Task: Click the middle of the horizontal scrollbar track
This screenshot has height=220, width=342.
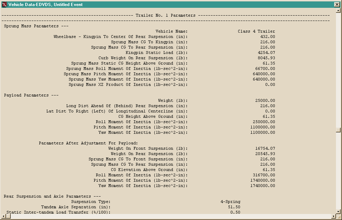Action: [171, 216]
